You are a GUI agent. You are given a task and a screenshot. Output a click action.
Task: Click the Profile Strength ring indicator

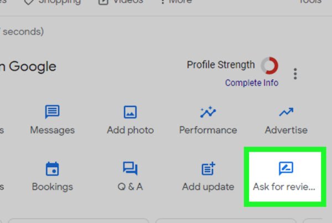(x=269, y=65)
